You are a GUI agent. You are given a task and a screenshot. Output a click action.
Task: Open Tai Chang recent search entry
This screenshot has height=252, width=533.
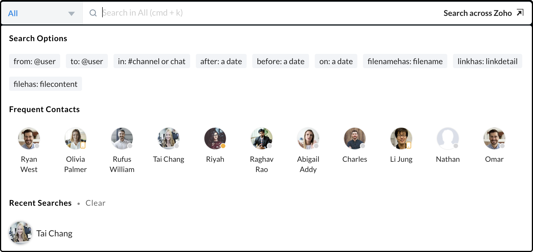point(54,233)
